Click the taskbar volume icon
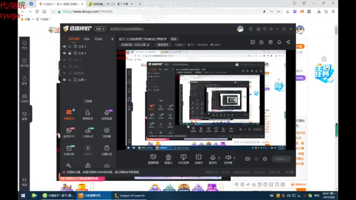This screenshot has width=356, height=200. coord(288,196)
